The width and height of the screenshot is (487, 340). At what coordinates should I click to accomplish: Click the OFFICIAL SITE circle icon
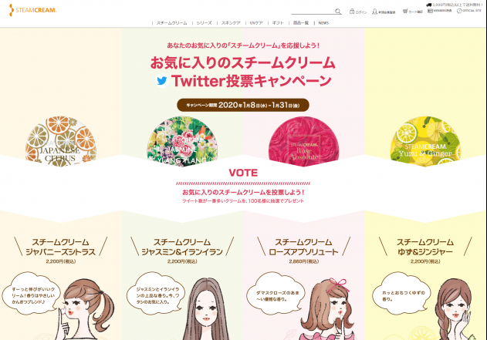[x=459, y=11]
